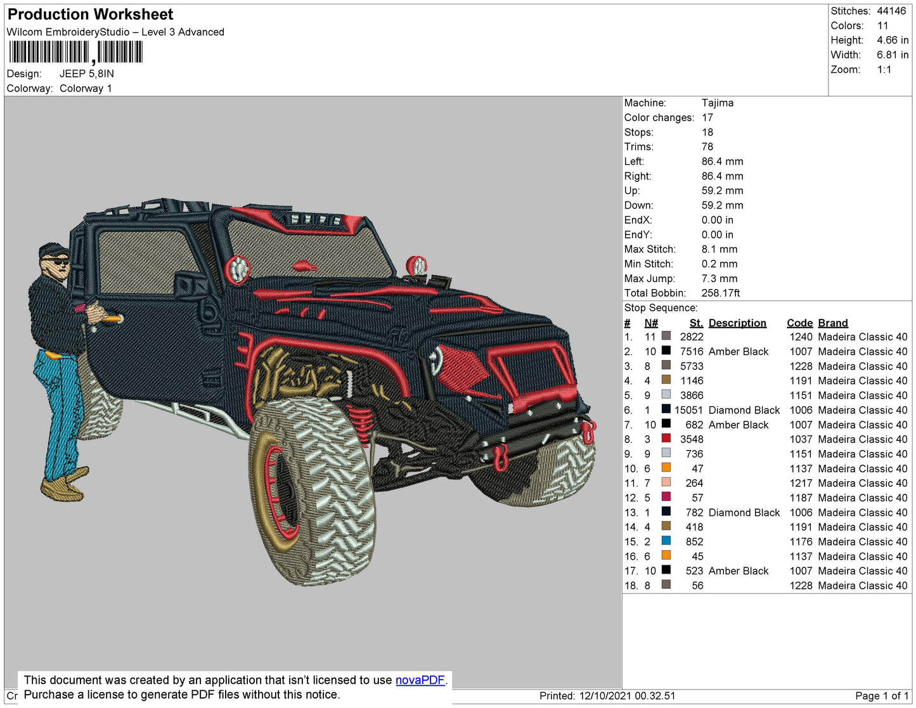Click the light gray swatch for stop 9
Viewport: 916px width, 708px height.
pos(666,453)
